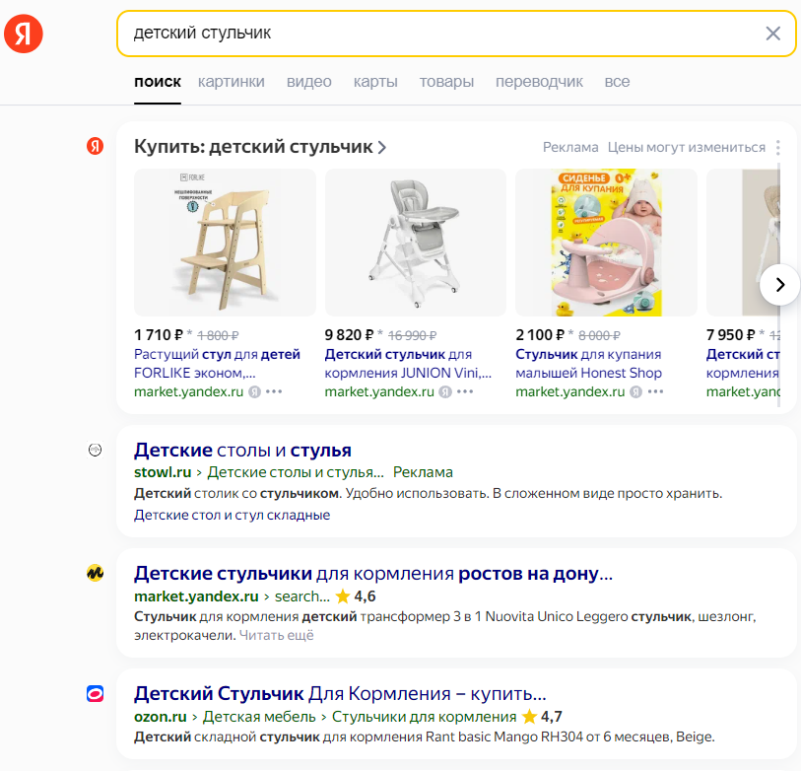Click the price "2 100 ₽"

pos(540,335)
